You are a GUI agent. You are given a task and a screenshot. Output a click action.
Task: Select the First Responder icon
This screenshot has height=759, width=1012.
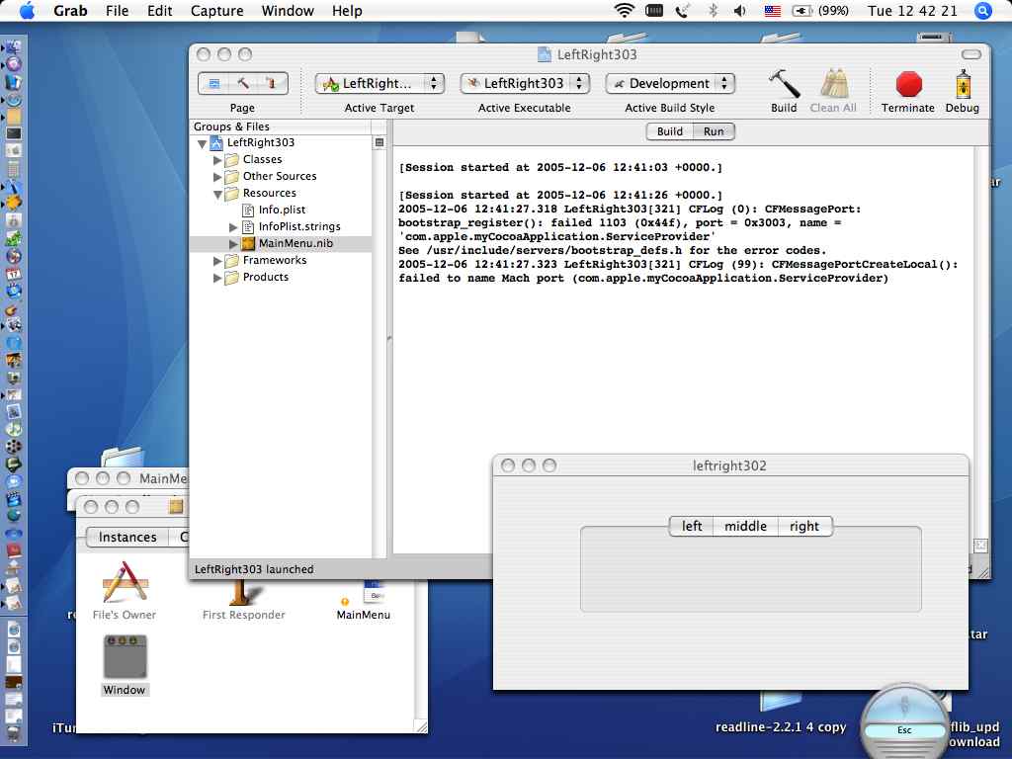(x=243, y=593)
